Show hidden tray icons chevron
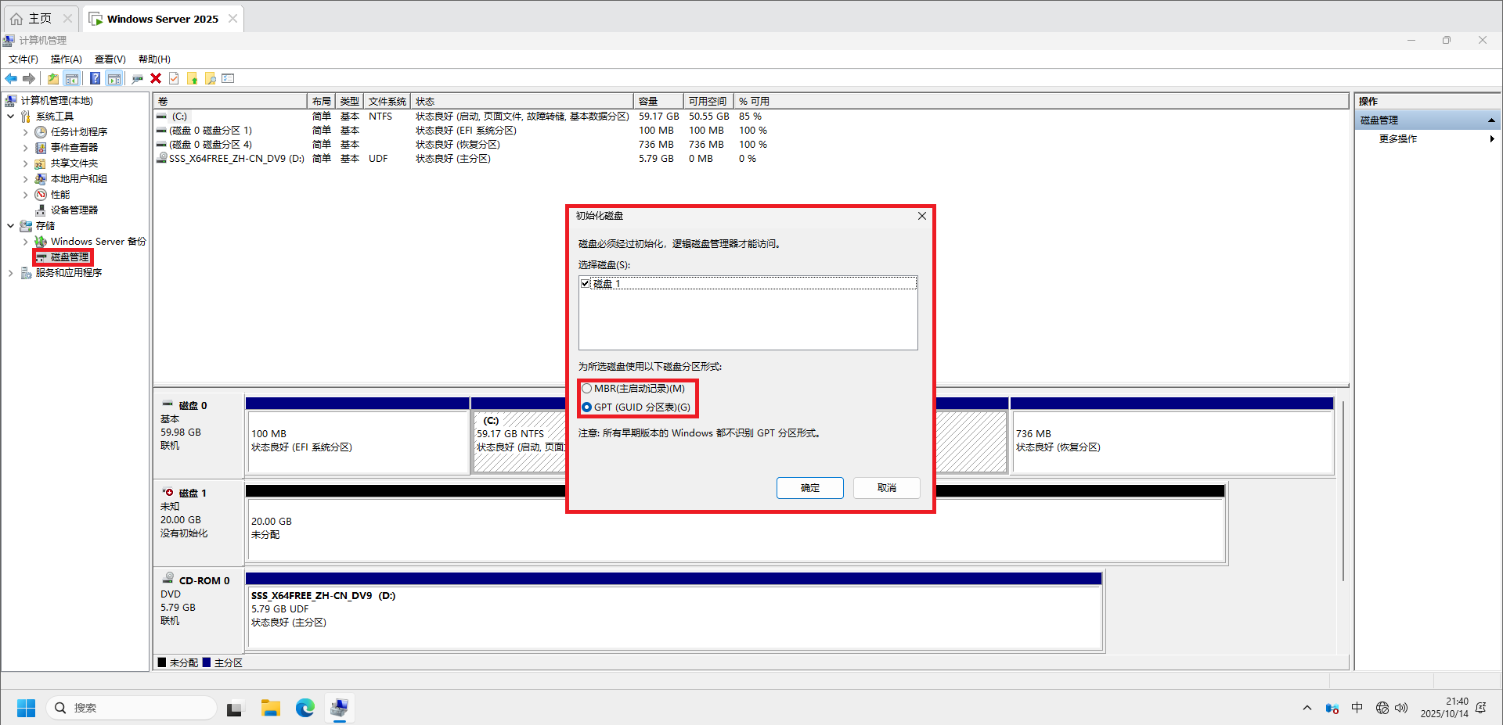Viewport: 1503px width, 725px height. (x=1307, y=708)
